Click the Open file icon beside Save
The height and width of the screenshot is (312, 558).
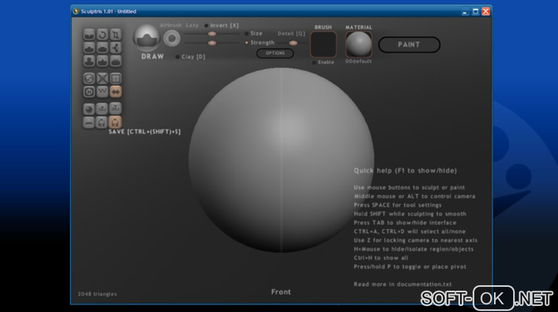point(102,122)
